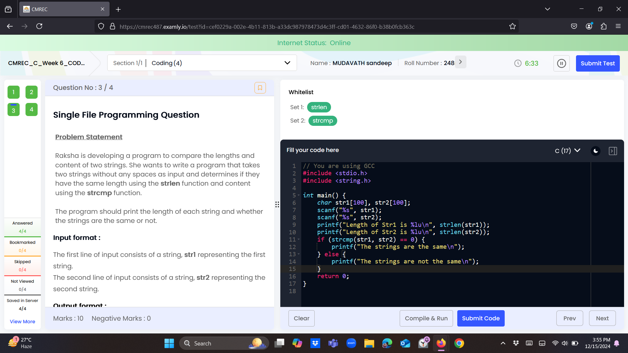Reload the browser page
Viewport: 628px width, 353px height.
click(x=39, y=26)
